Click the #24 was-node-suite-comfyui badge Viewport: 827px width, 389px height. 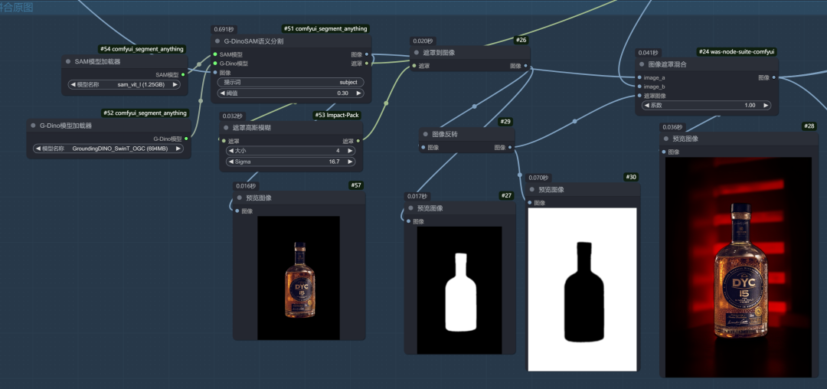tap(737, 51)
